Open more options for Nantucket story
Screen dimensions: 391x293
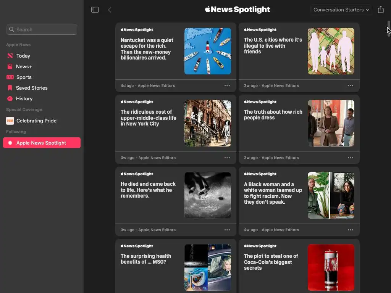tap(227, 86)
